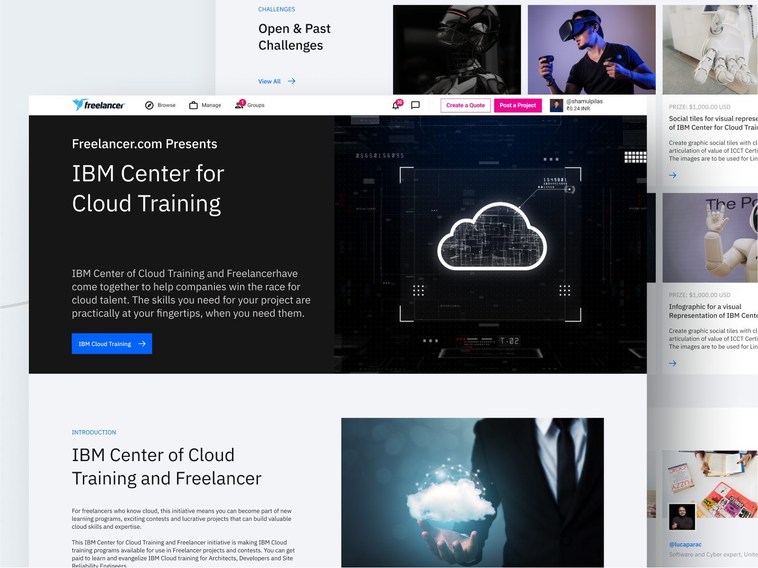Click the Post a Project button
This screenshot has height=568, width=758.
coord(517,105)
